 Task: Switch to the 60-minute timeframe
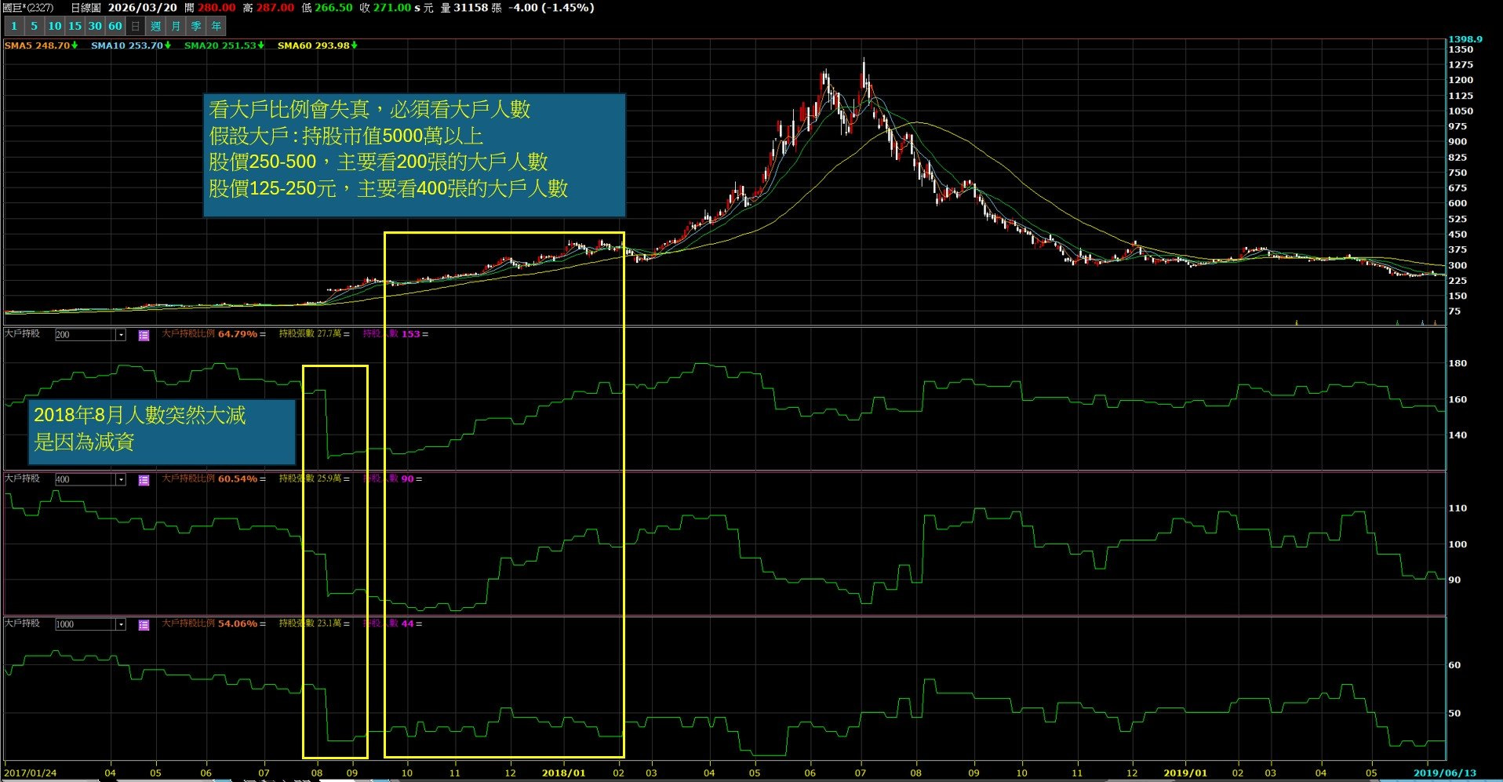tap(115, 26)
